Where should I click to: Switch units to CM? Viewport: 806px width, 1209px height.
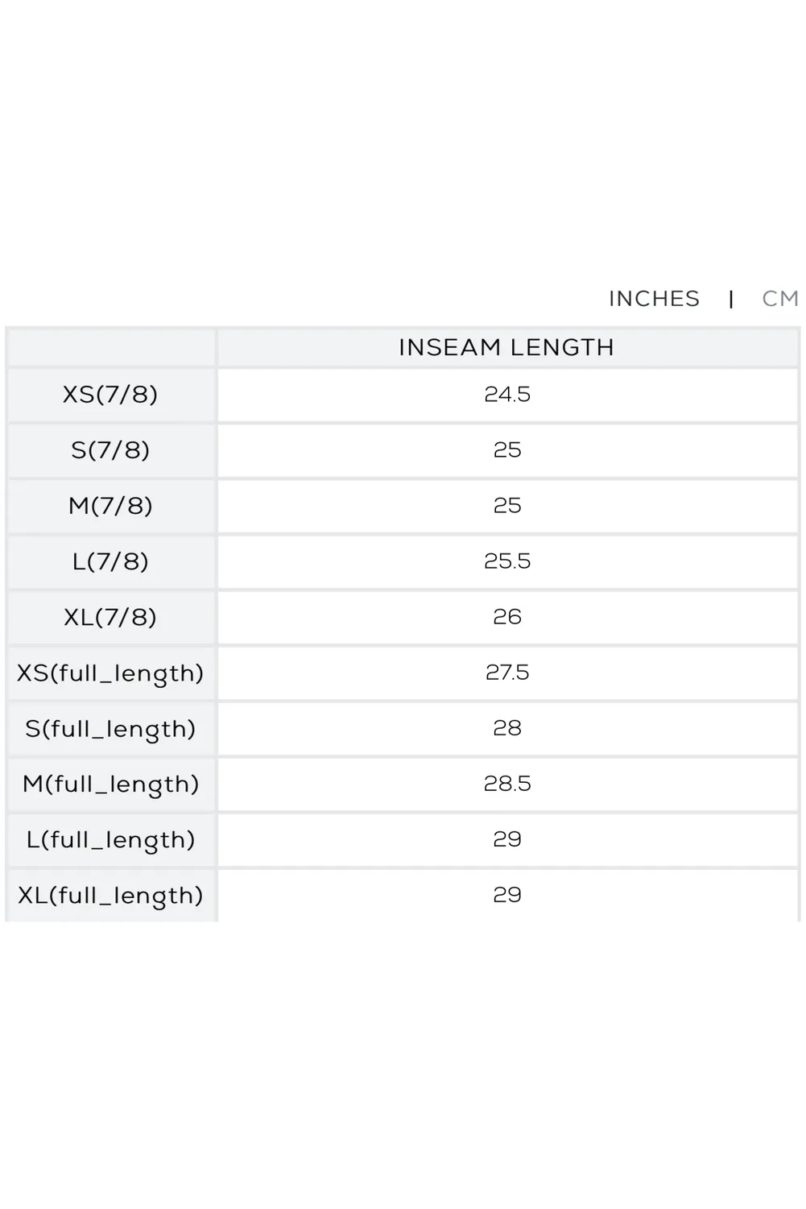point(780,299)
